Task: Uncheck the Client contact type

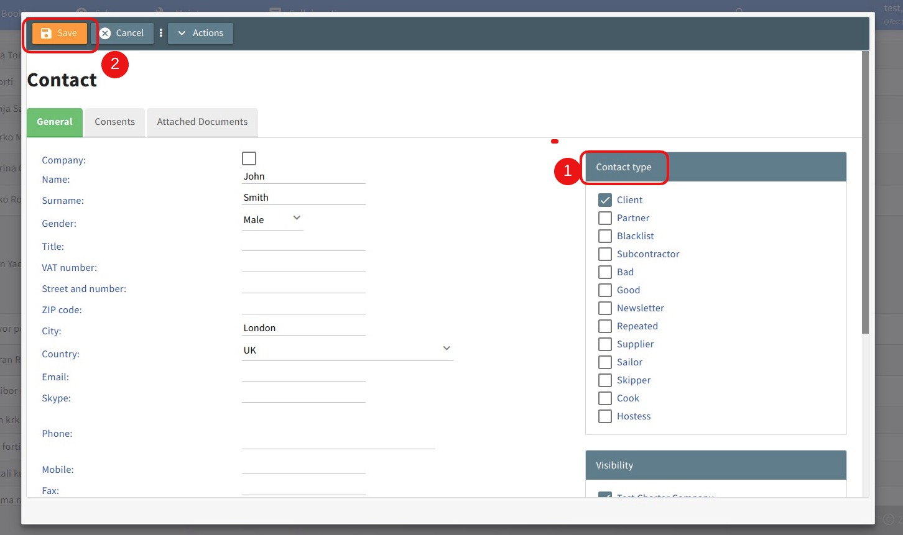Action: coord(605,200)
